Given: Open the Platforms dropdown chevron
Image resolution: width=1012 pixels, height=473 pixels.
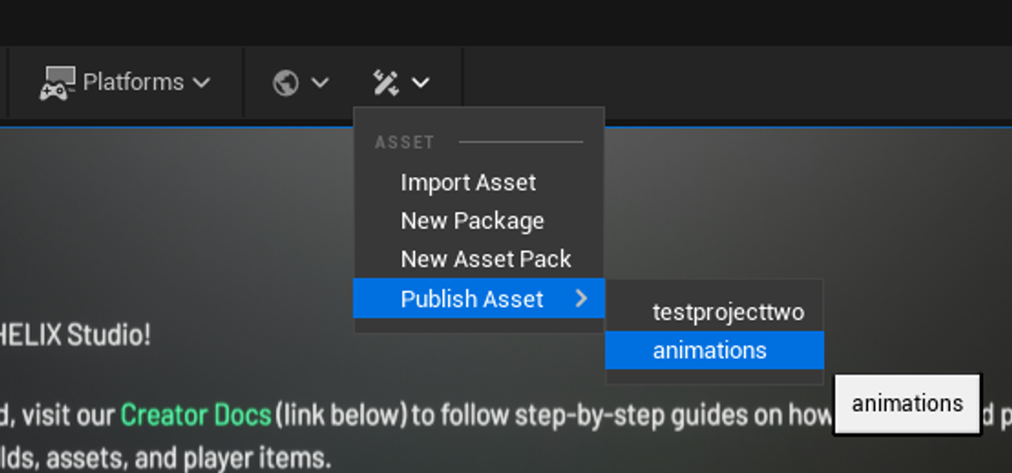Looking at the screenshot, I should tap(201, 83).
